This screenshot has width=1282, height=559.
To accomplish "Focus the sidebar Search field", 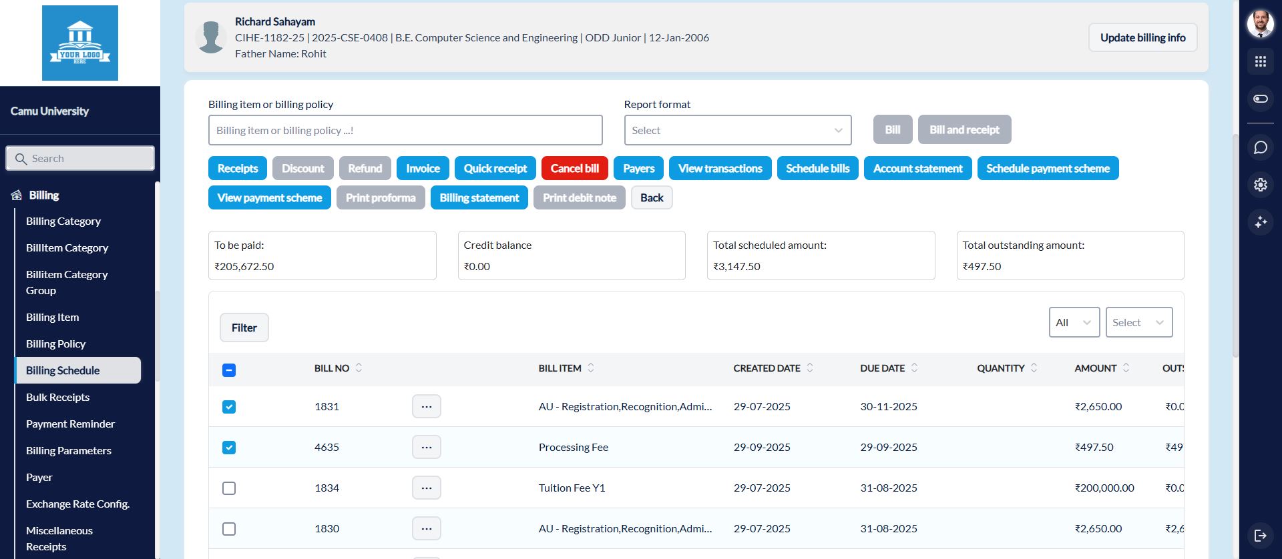I will 80,158.
